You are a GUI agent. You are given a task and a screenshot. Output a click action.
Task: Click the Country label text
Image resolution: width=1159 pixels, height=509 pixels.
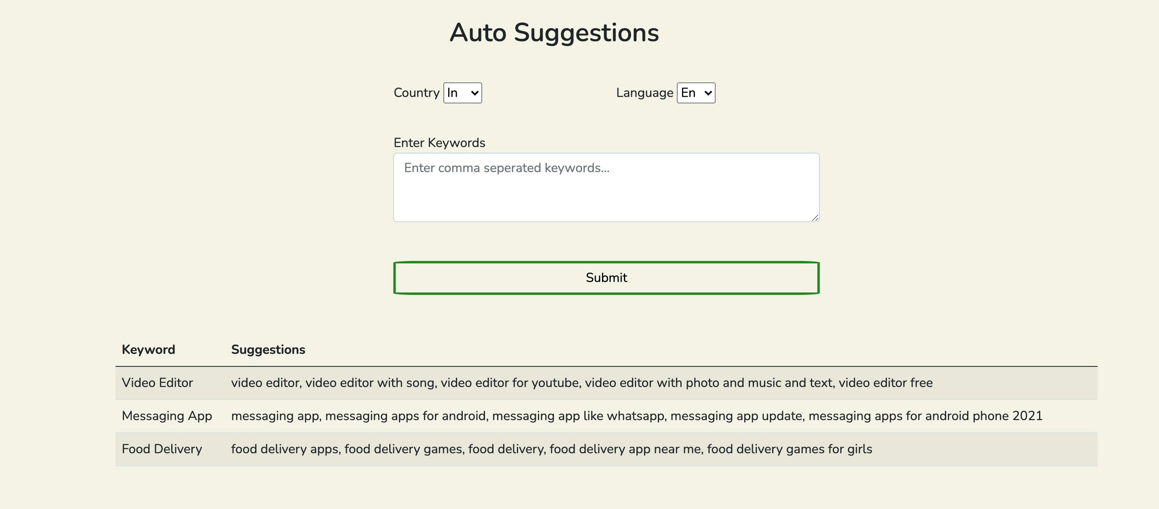click(417, 93)
